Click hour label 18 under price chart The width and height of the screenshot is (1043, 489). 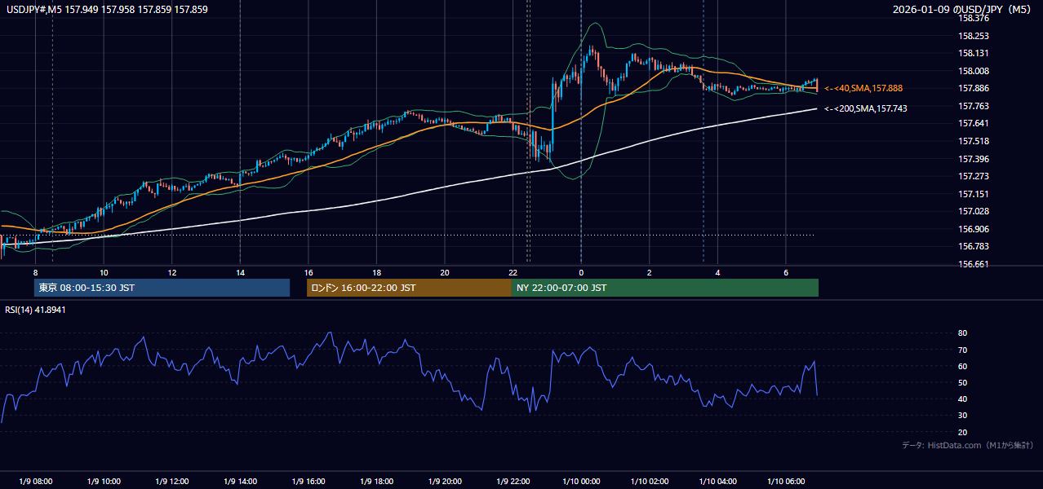tap(376, 272)
